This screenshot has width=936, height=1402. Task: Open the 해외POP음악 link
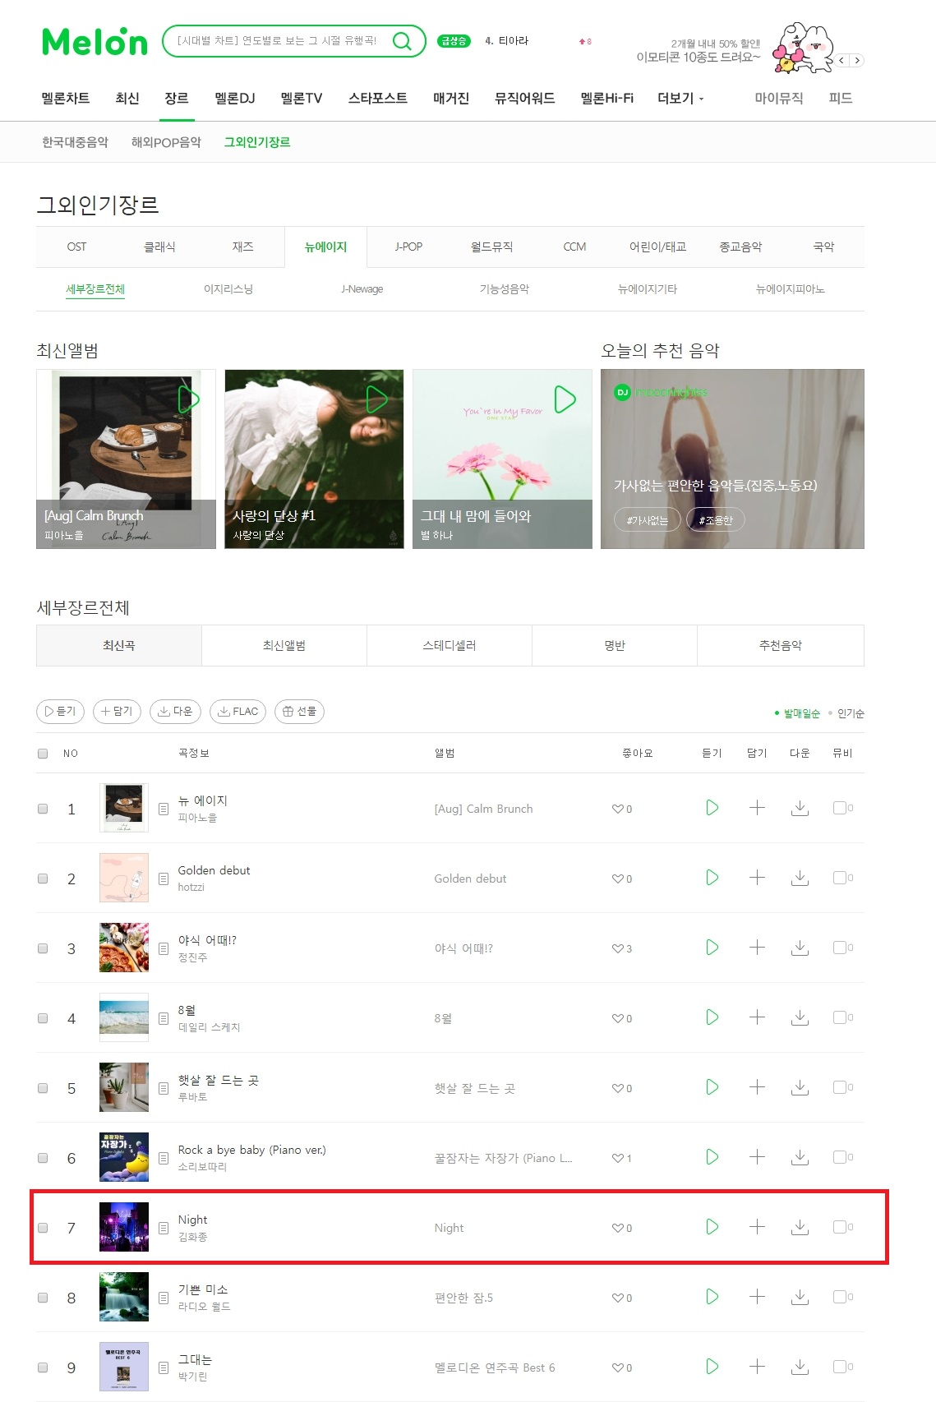coord(166,142)
